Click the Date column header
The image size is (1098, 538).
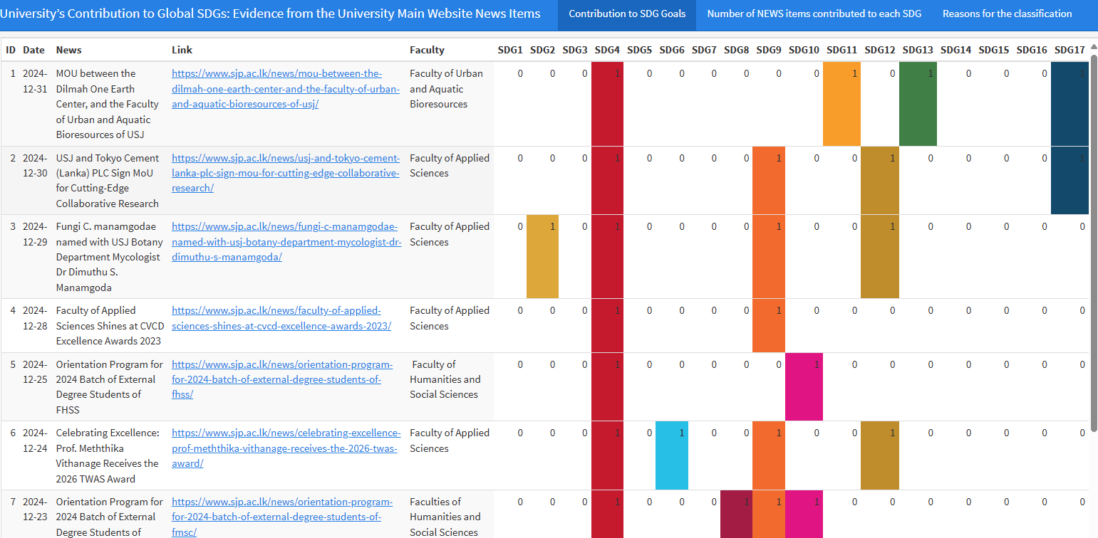click(x=33, y=50)
